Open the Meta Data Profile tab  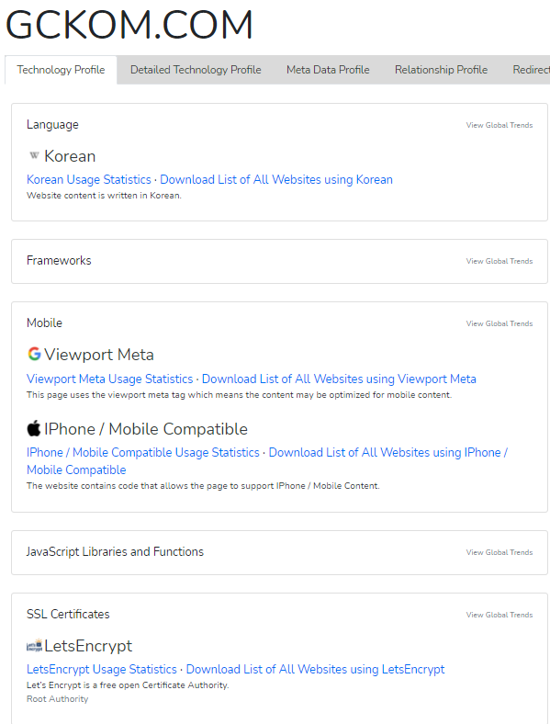[328, 70]
